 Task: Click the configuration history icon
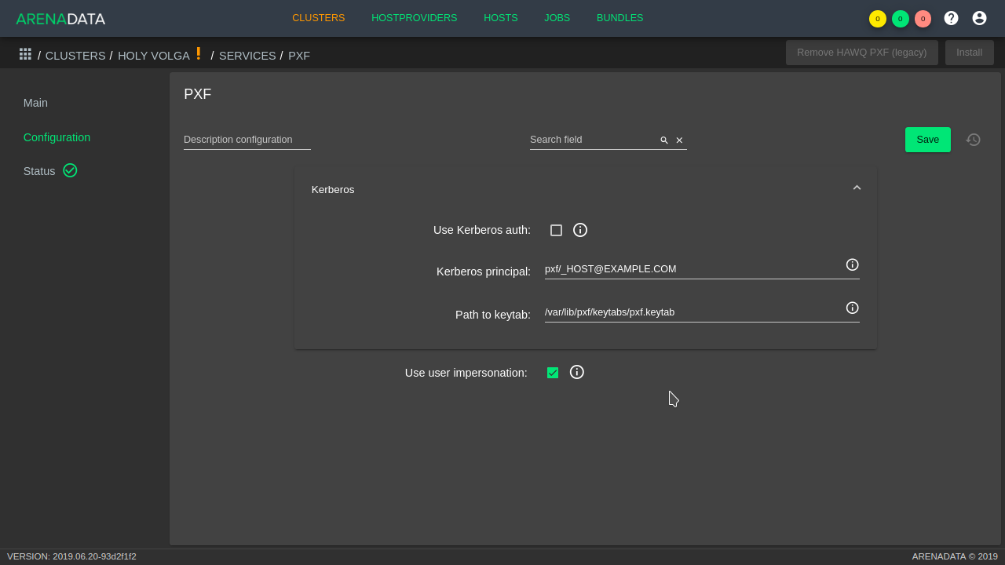[x=974, y=140]
